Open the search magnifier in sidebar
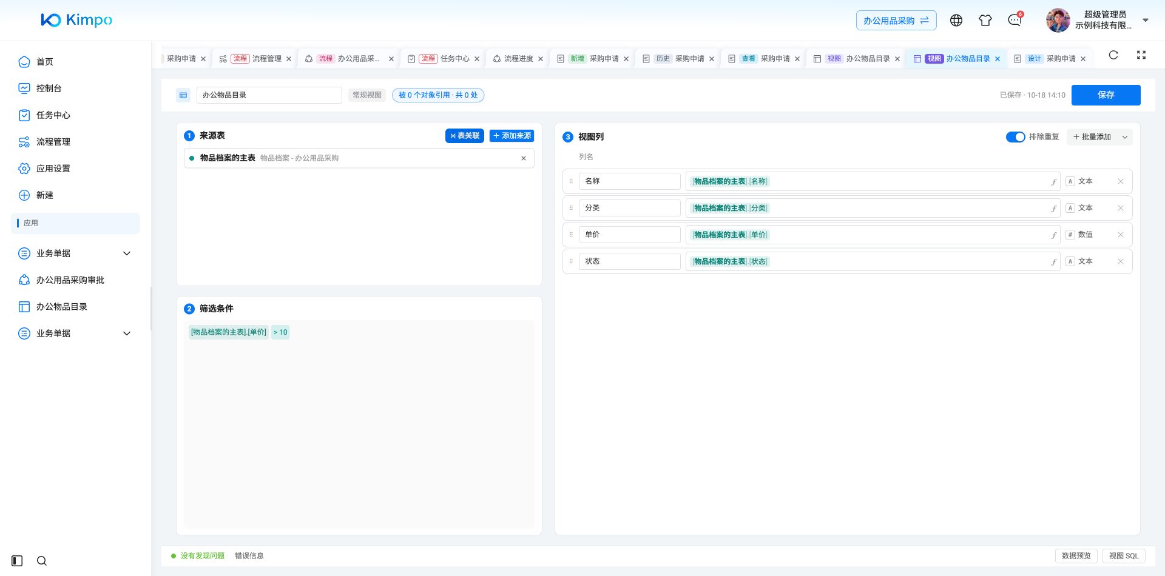This screenshot has height=576, width=1165. pyautogui.click(x=42, y=561)
